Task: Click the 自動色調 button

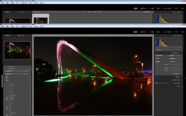Action: click(x=173, y=62)
